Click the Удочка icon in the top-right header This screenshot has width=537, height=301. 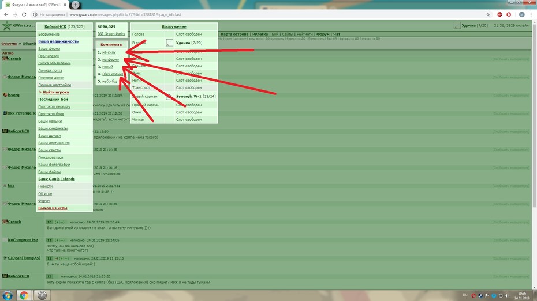tap(457, 25)
